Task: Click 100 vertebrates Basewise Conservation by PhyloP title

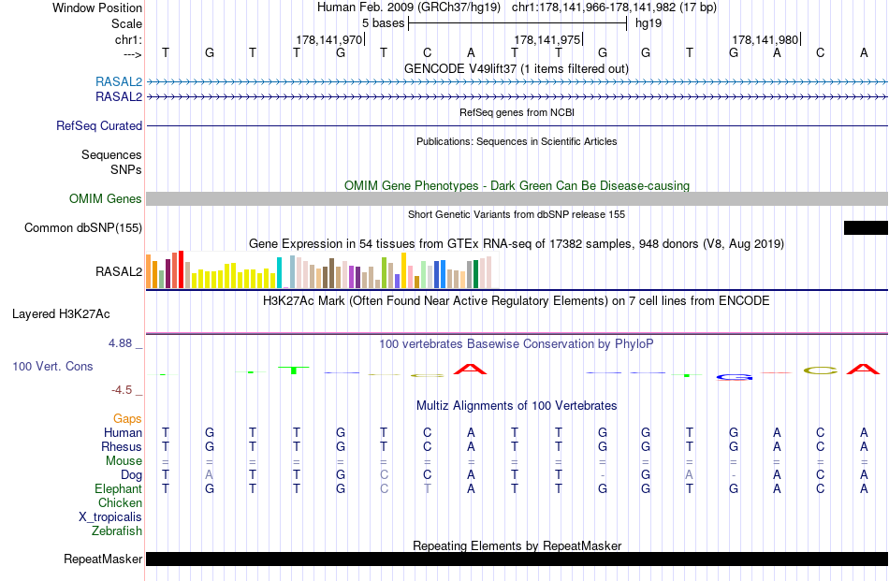Action: [x=516, y=343]
